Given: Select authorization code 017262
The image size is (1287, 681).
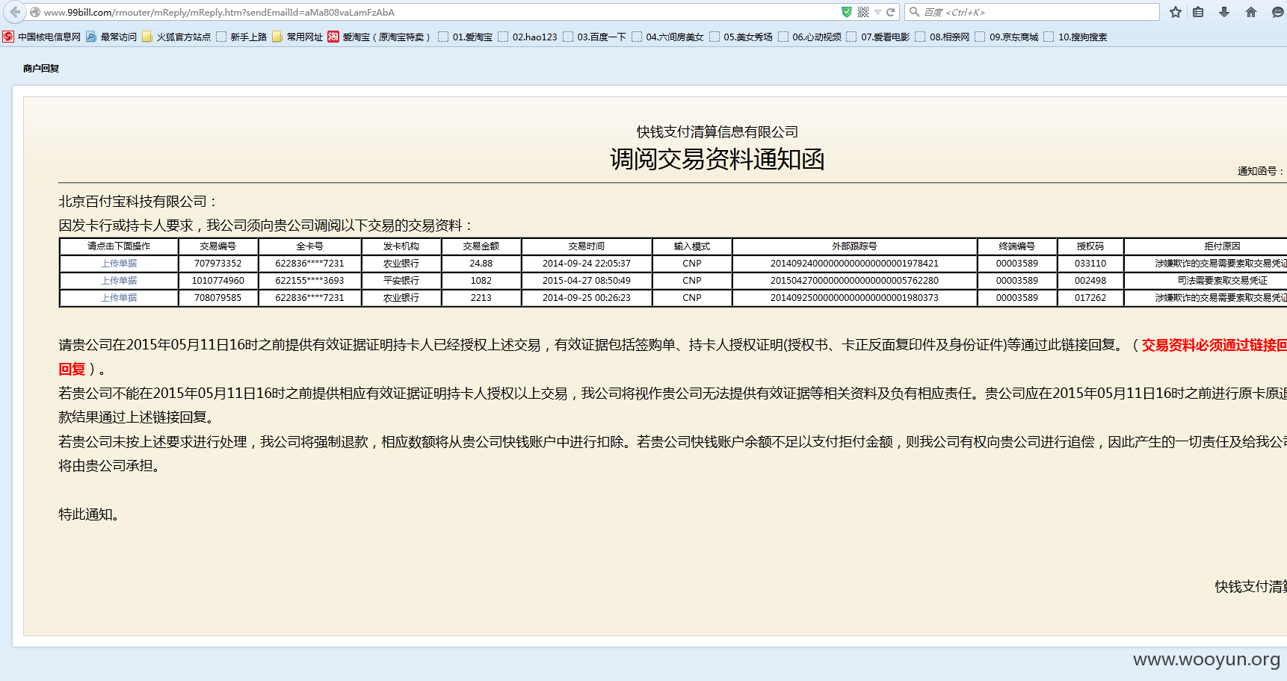Looking at the screenshot, I should click(x=1090, y=298).
